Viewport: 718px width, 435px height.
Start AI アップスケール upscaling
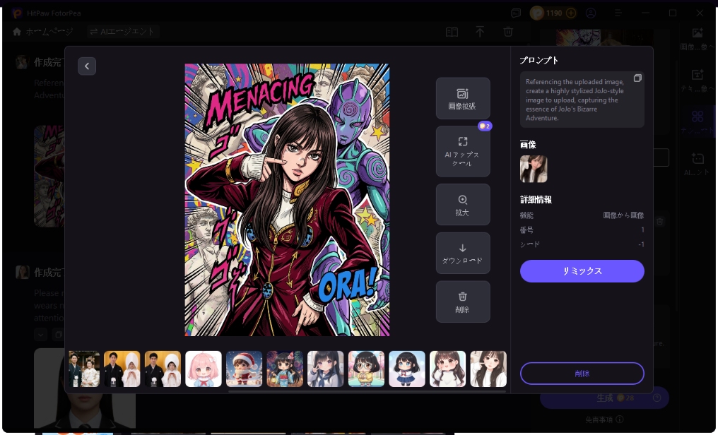[x=462, y=151]
